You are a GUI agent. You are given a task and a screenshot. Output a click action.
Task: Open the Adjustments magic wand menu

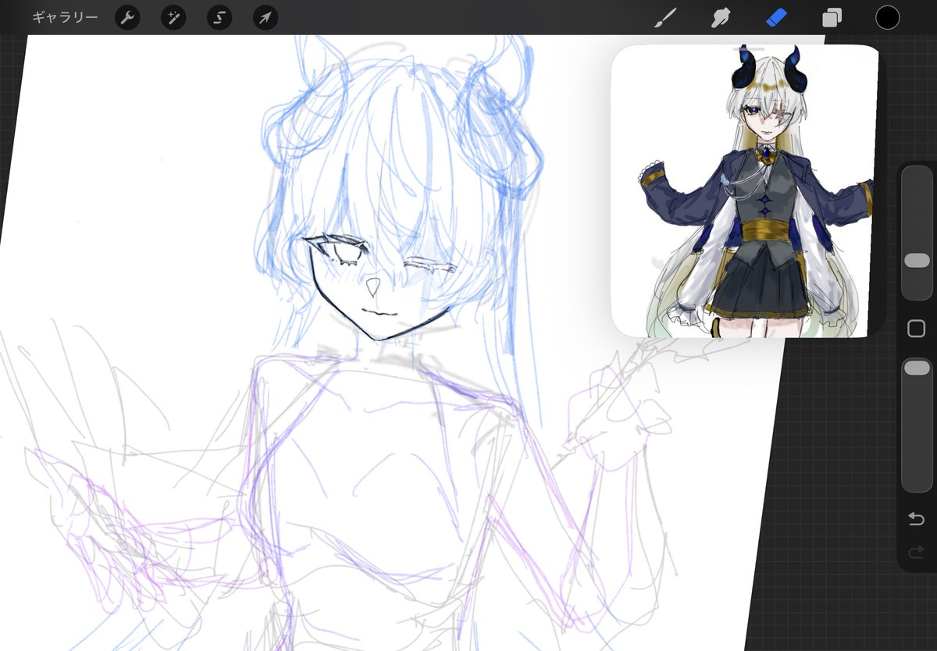(173, 18)
